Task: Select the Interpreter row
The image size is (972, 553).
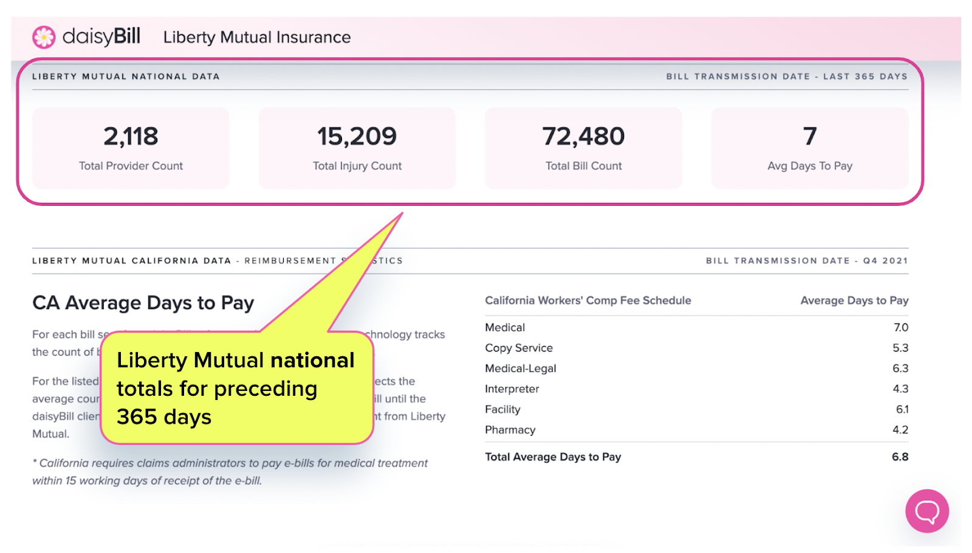Action: click(697, 388)
